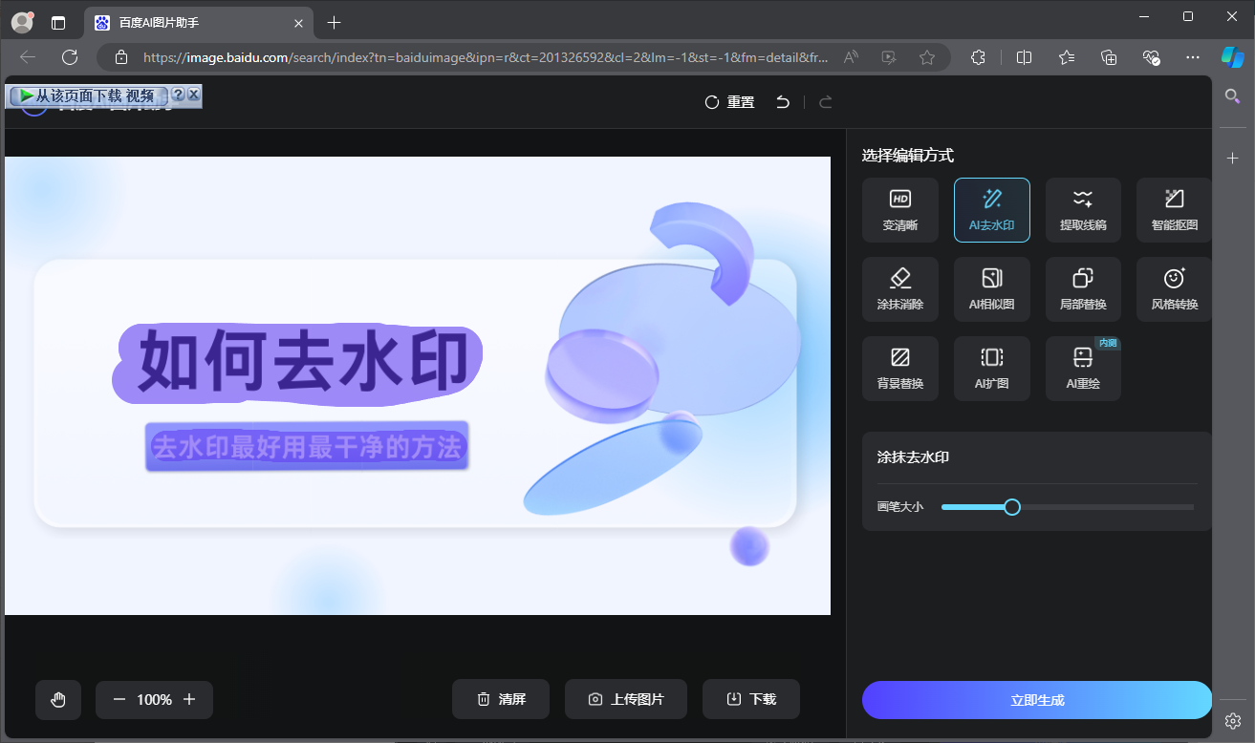
Task: Select the 智能抠图 smart cutout tool
Action: (1173, 209)
